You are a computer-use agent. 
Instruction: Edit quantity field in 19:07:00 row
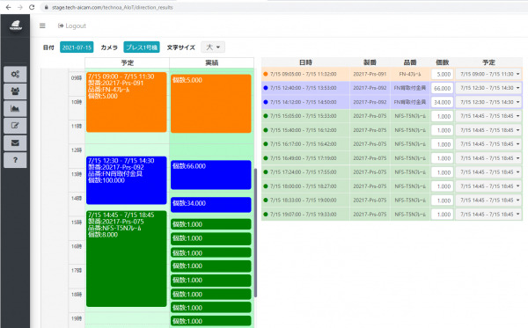click(442, 215)
